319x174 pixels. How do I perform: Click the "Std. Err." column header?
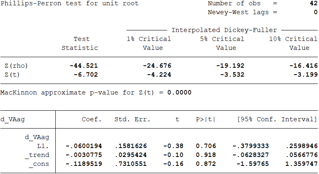[x=132, y=120]
